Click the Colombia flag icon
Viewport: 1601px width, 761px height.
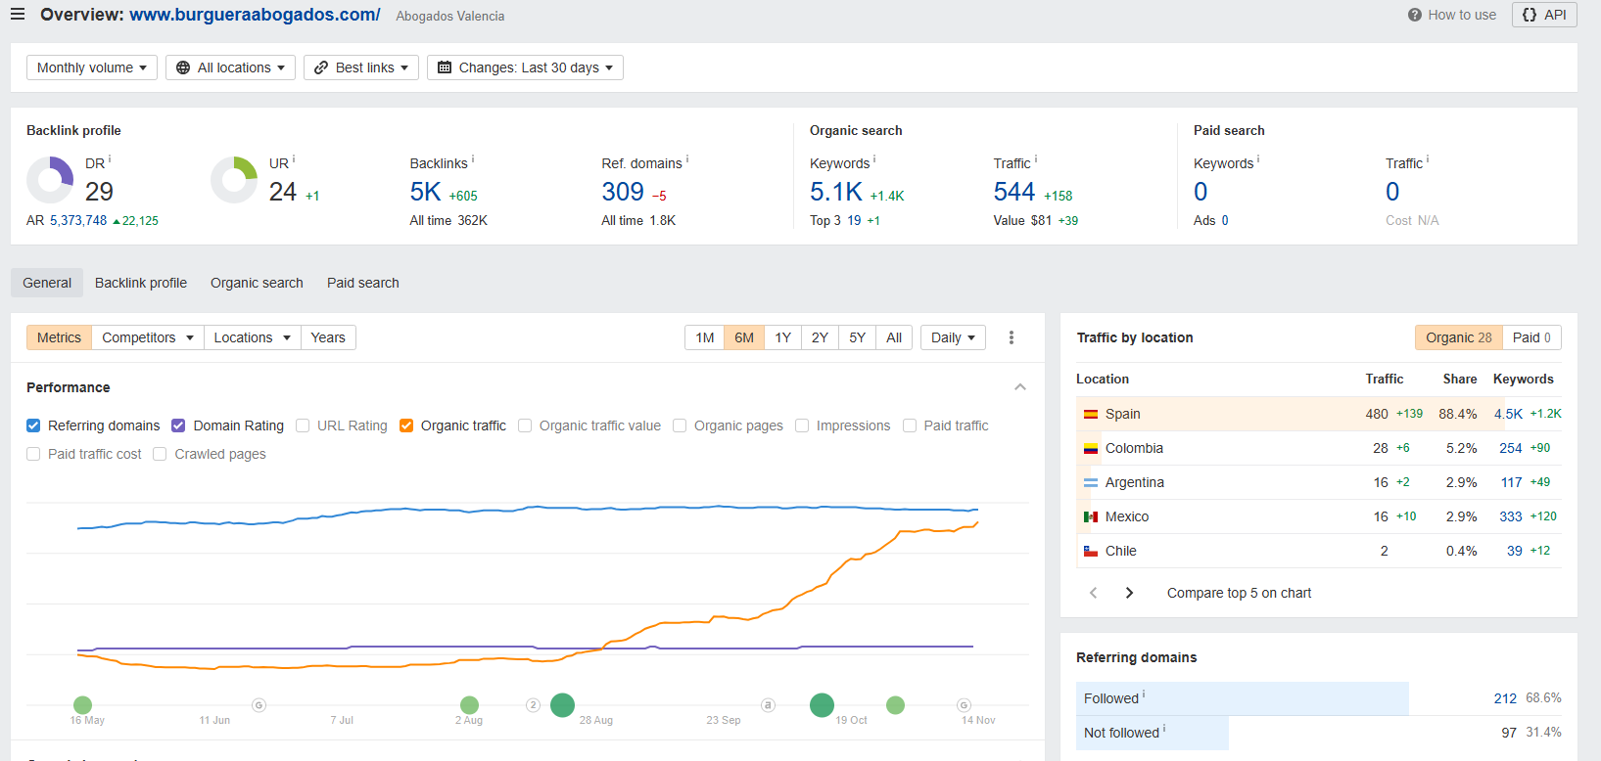tap(1091, 448)
